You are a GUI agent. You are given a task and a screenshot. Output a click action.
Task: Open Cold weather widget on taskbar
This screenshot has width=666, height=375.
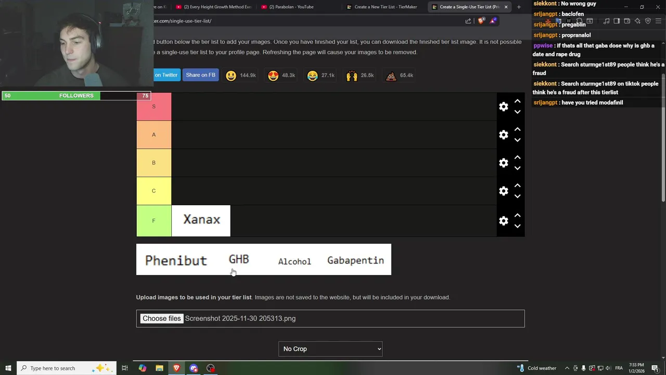[536, 368]
